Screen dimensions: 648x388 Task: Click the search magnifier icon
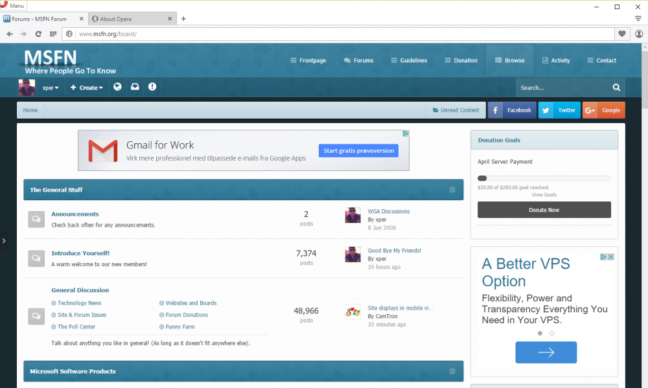coord(616,87)
